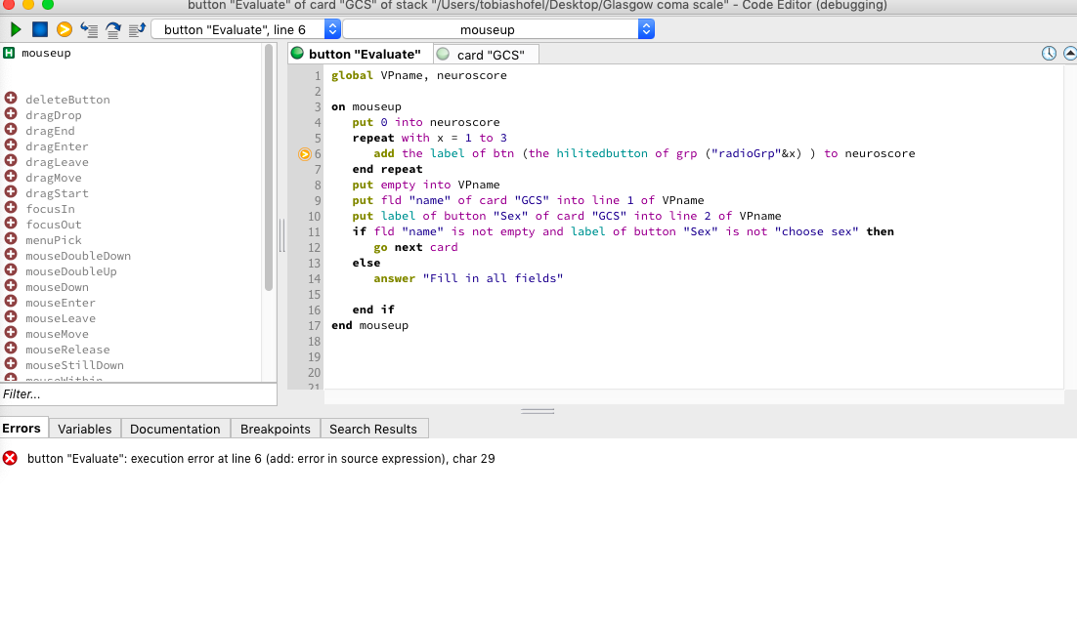Screen dimensions: 1077x619
Task: Toggle breakpoint marker at line 6
Action: click(x=304, y=153)
